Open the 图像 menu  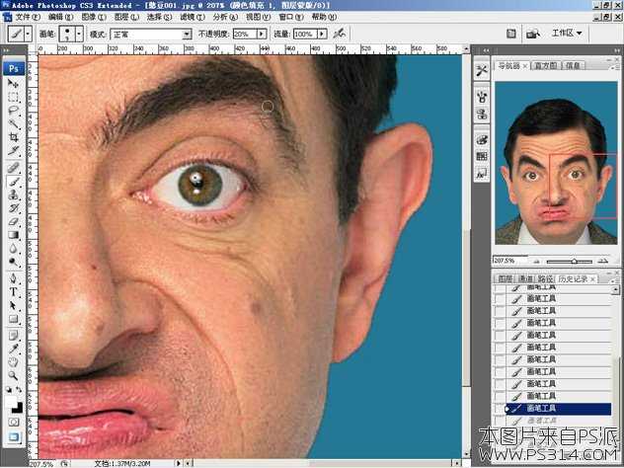(94, 17)
